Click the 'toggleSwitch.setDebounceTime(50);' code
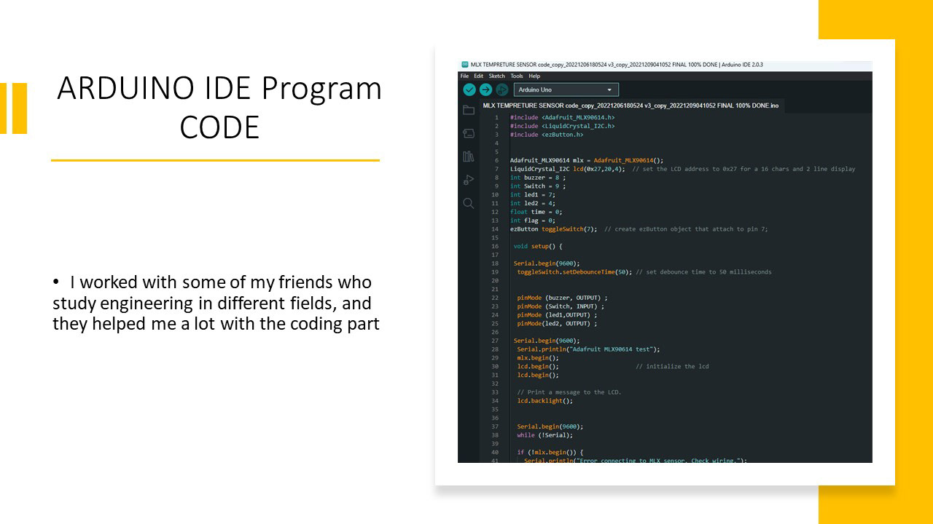The image size is (933, 524). click(x=575, y=272)
